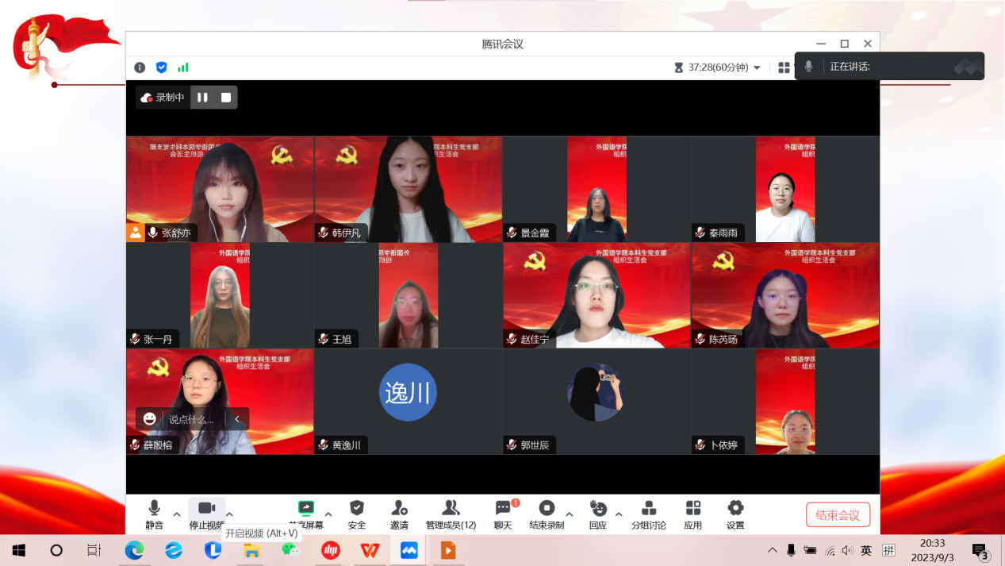Expand audio options arrow next to 静音

tap(177, 514)
